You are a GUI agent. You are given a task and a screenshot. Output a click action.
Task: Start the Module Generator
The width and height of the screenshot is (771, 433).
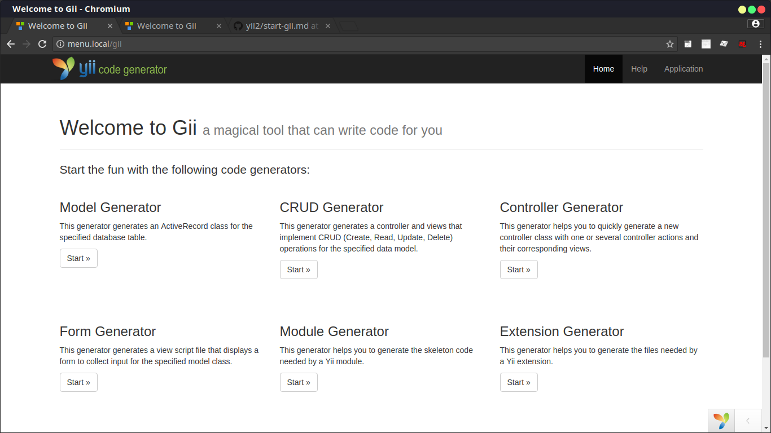tap(299, 382)
